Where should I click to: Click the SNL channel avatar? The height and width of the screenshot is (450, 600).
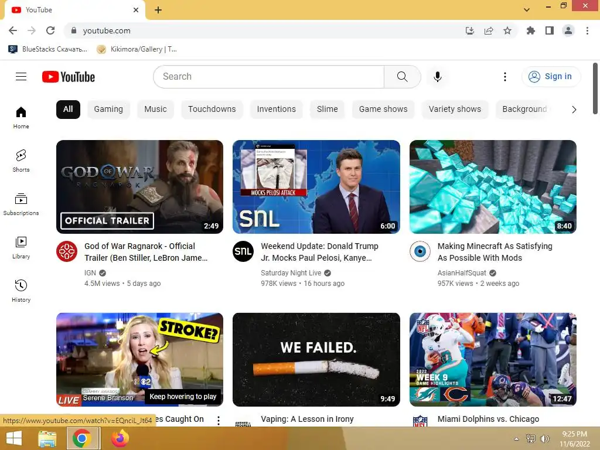[243, 251]
